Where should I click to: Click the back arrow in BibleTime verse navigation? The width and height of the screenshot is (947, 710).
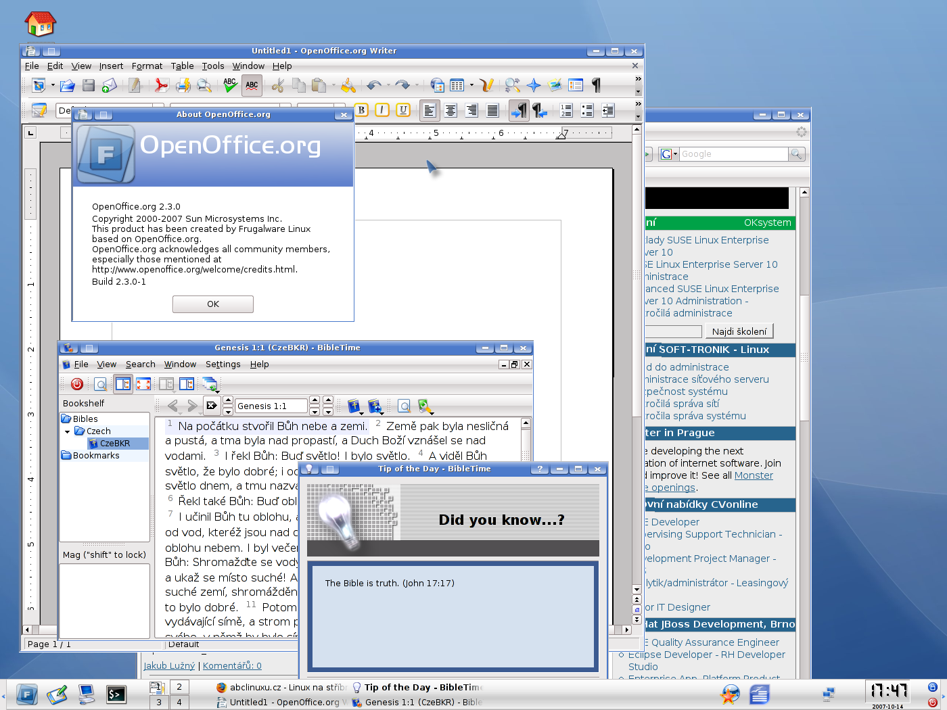pos(173,406)
